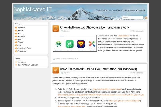Click the Categories widget heading
The height and width of the screenshot is (107, 161).
19,24
